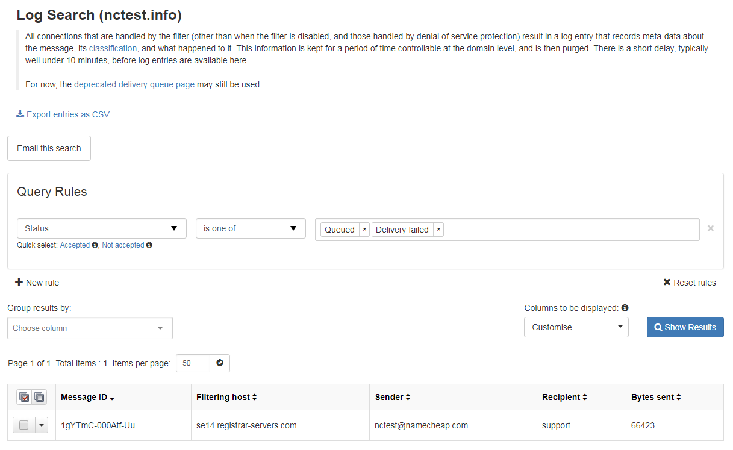Delete the Status rule using the x at the end of the row
733x450 pixels.
(711, 228)
